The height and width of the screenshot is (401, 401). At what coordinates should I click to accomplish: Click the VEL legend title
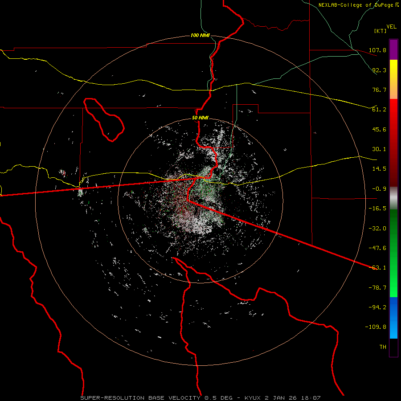click(391, 27)
